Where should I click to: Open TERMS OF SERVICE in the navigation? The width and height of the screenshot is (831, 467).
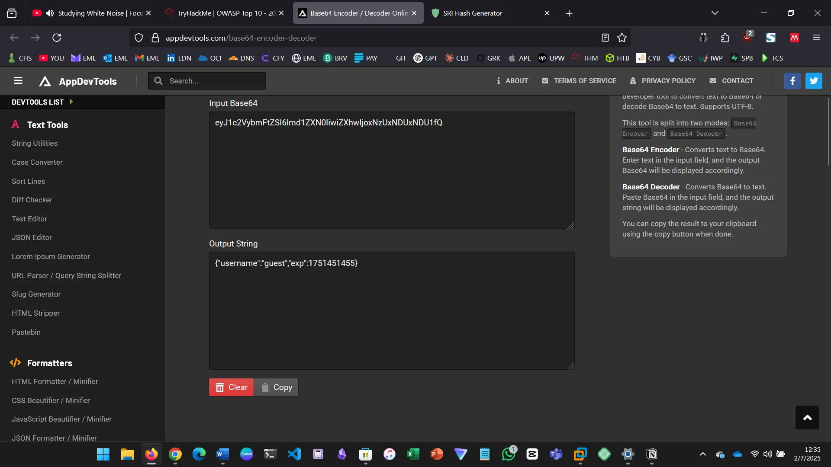coord(579,80)
